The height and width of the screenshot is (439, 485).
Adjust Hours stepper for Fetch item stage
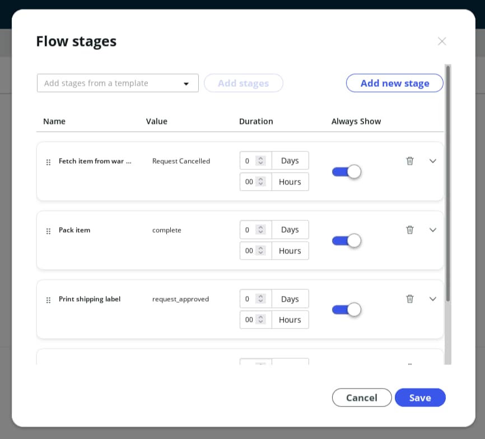(x=261, y=182)
